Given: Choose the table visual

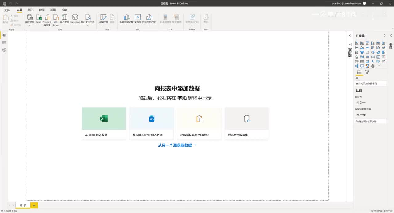Looking at the screenshot, I should 362,61.
